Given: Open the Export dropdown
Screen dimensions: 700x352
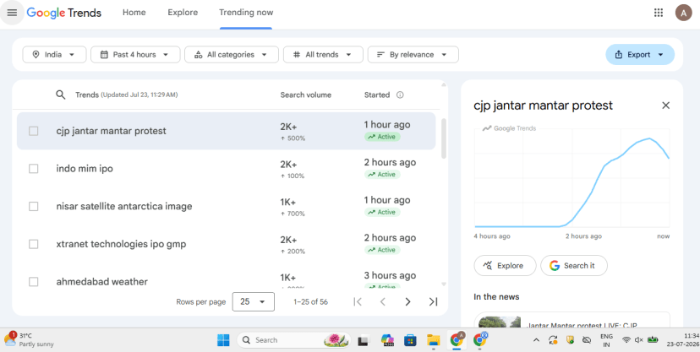Looking at the screenshot, I should pos(640,54).
